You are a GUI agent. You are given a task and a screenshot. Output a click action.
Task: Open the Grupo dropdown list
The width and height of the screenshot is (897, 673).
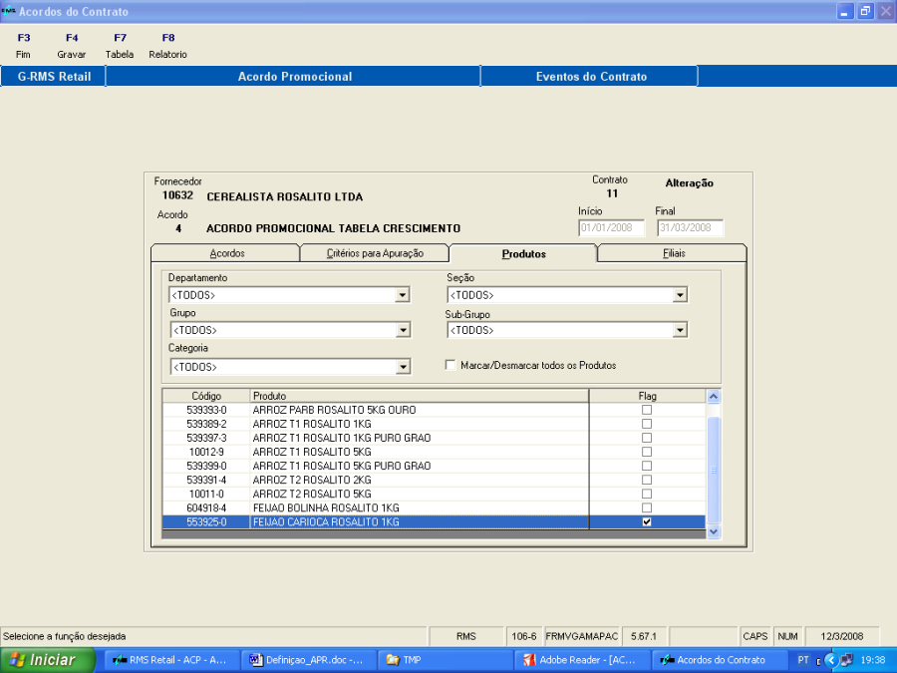point(403,330)
